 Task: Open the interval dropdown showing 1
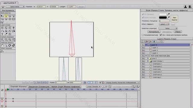pos(104,87)
